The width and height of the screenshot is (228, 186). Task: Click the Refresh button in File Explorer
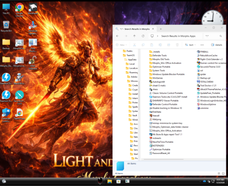(143, 36)
